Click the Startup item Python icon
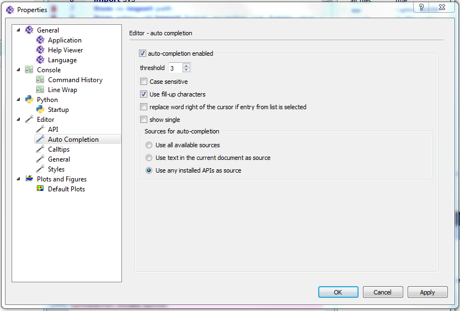The height and width of the screenshot is (311, 460). 40,109
